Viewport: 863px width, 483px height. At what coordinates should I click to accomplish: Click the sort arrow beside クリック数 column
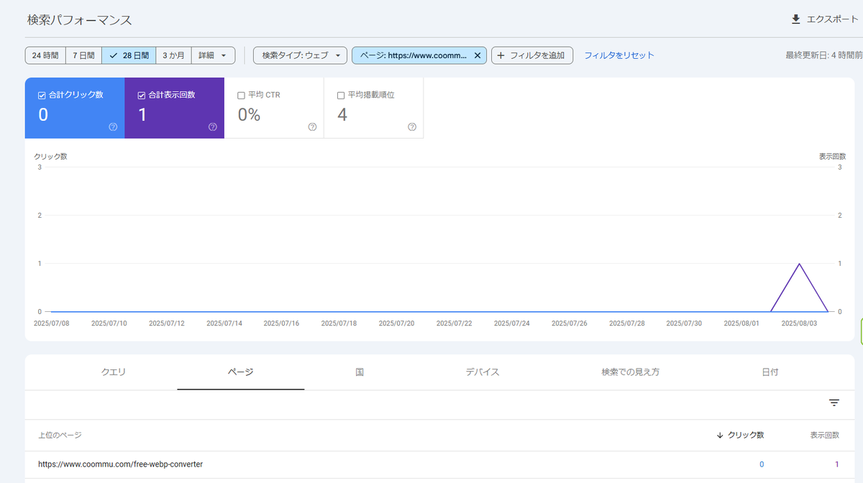pos(719,435)
